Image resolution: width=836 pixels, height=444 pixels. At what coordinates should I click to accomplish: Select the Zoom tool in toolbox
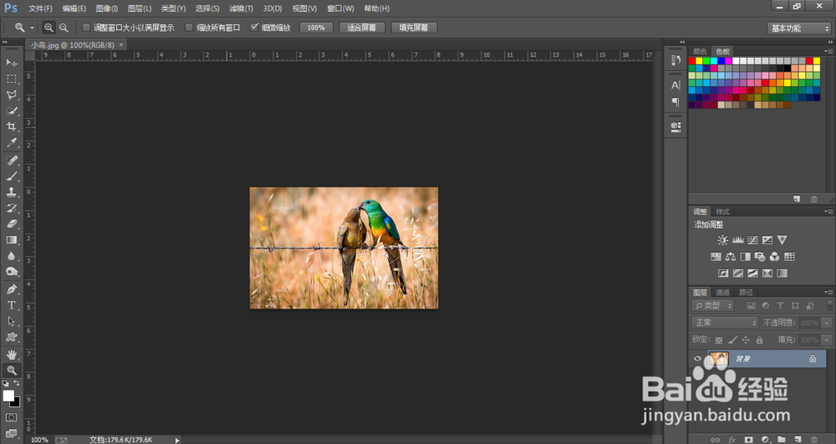click(x=11, y=370)
